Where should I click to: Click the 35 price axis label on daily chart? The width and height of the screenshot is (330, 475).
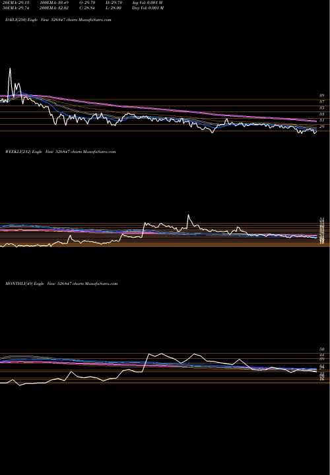(322, 108)
